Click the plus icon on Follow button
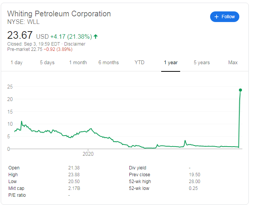The image size is (256, 207). point(217,17)
